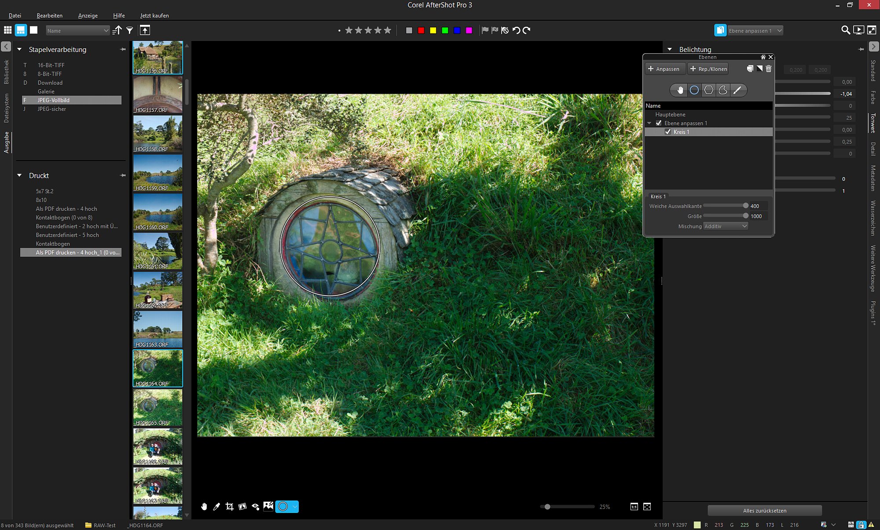This screenshot has height=530, width=880.
Task: Delete the selected layer with the trash icon
Action: (x=769, y=69)
